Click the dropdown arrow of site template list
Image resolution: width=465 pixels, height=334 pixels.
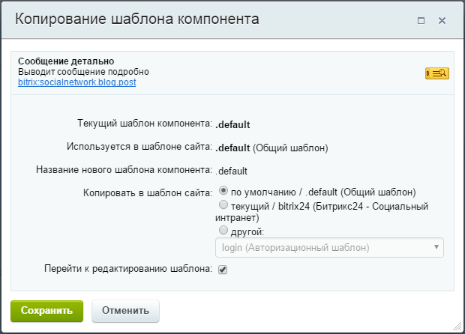point(436,247)
